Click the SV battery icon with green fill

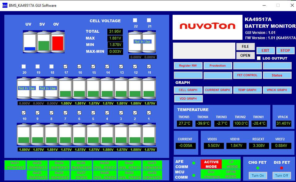[x=44, y=42]
